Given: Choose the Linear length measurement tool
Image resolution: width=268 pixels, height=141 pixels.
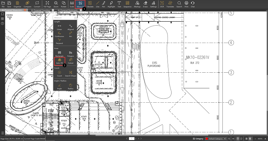Looking at the screenshot, I should pyautogui.click(x=59, y=27).
